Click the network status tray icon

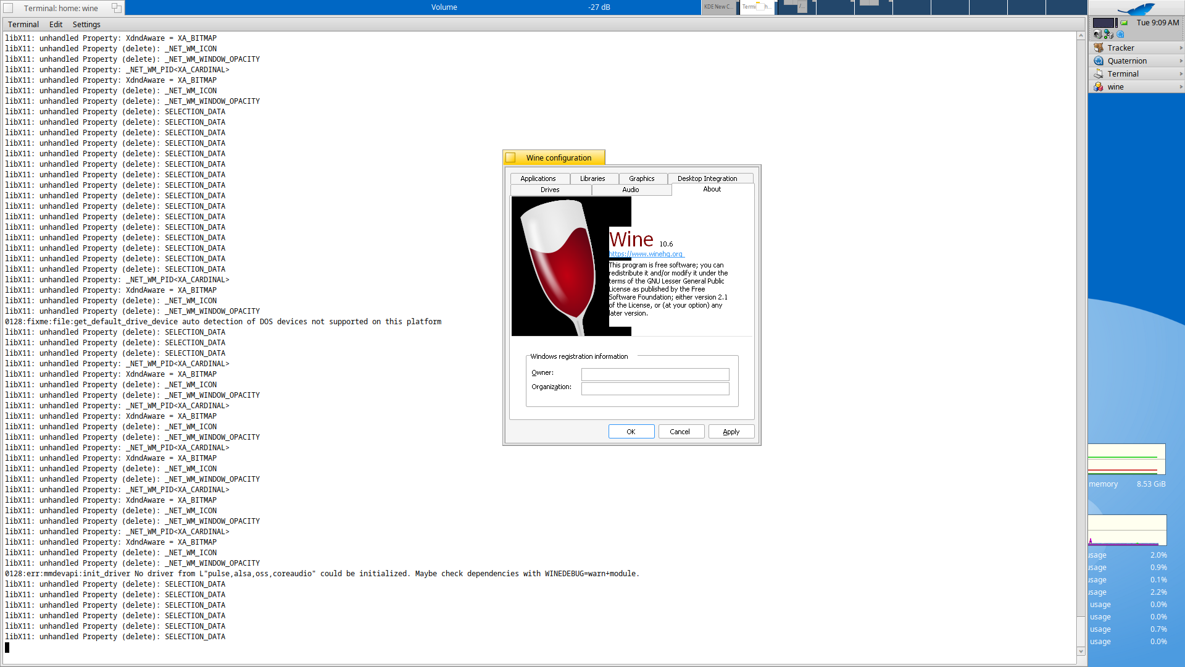[x=1108, y=35]
